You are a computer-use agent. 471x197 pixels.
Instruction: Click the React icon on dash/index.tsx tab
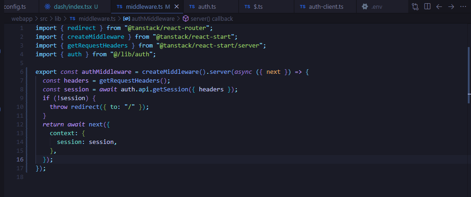point(47,6)
